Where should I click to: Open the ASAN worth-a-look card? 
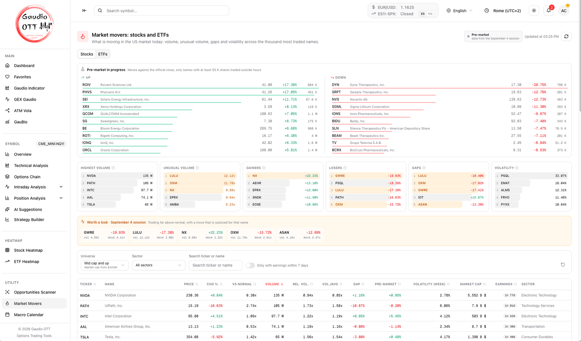click(x=300, y=235)
